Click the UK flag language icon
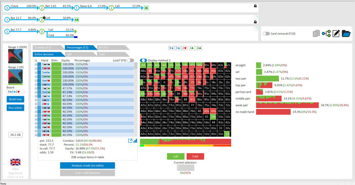The height and width of the screenshot is (185, 355). pos(15,162)
